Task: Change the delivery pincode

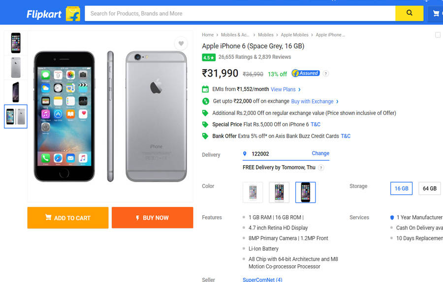Action: click(x=320, y=153)
